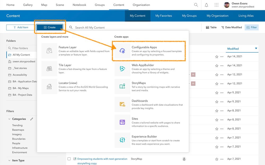Click the Create button

[x=50, y=27]
